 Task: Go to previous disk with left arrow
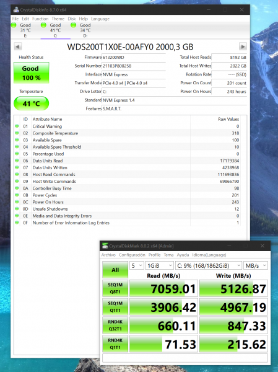pos(18,46)
